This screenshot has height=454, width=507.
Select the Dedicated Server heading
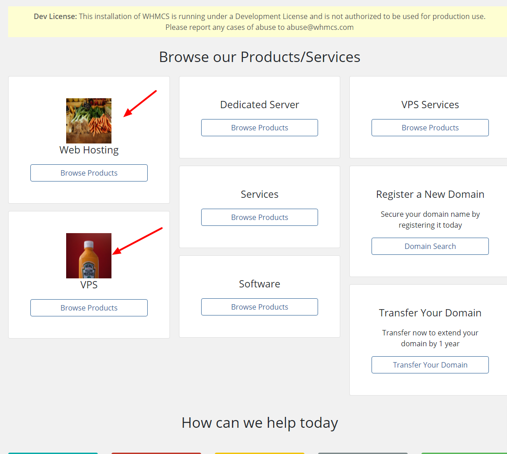click(259, 105)
